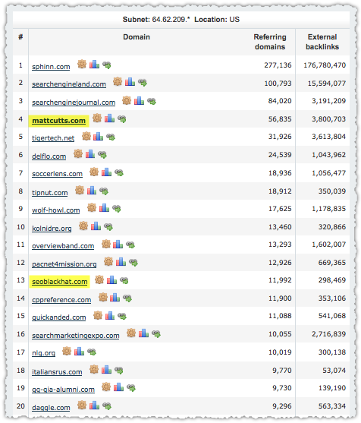Visit the searchenginejournal.com link

74,103
